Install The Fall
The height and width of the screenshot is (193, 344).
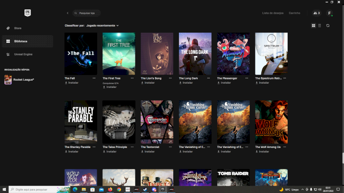click(x=71, y=83)
